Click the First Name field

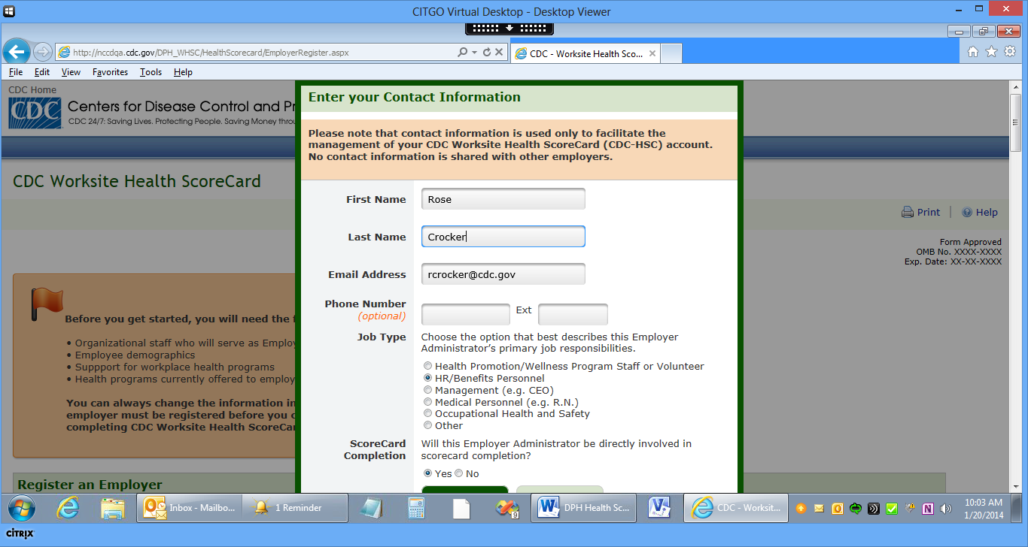[x=503, y=199]
